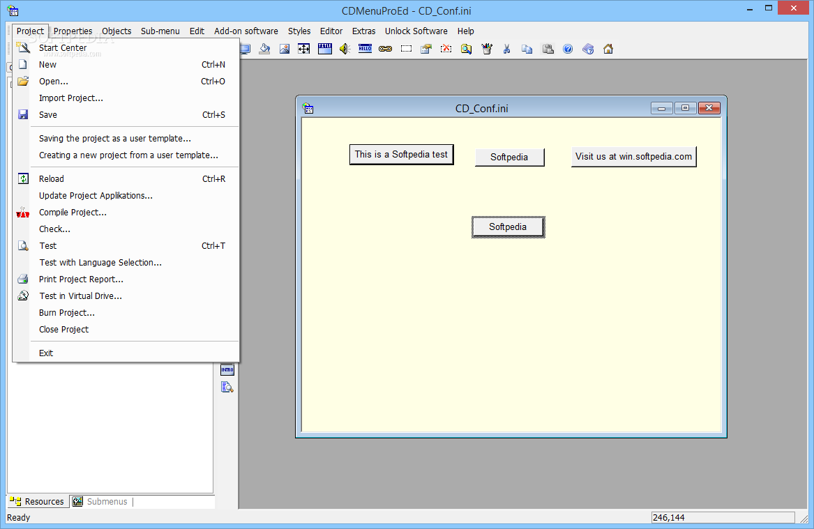814x529 pixels.
Task: Select Burn Project... menu entry
Action: (x=125, y=313)
